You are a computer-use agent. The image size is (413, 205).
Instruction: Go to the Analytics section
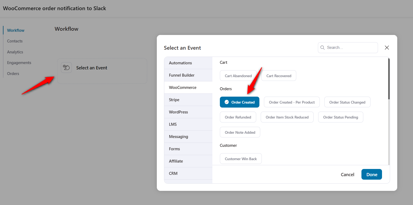(x=15, y=52)
